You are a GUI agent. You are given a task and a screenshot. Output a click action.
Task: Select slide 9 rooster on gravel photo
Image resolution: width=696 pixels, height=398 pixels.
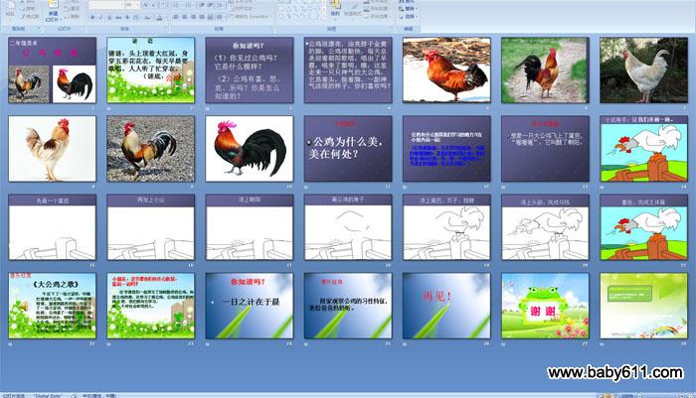[x=150, y=149]
